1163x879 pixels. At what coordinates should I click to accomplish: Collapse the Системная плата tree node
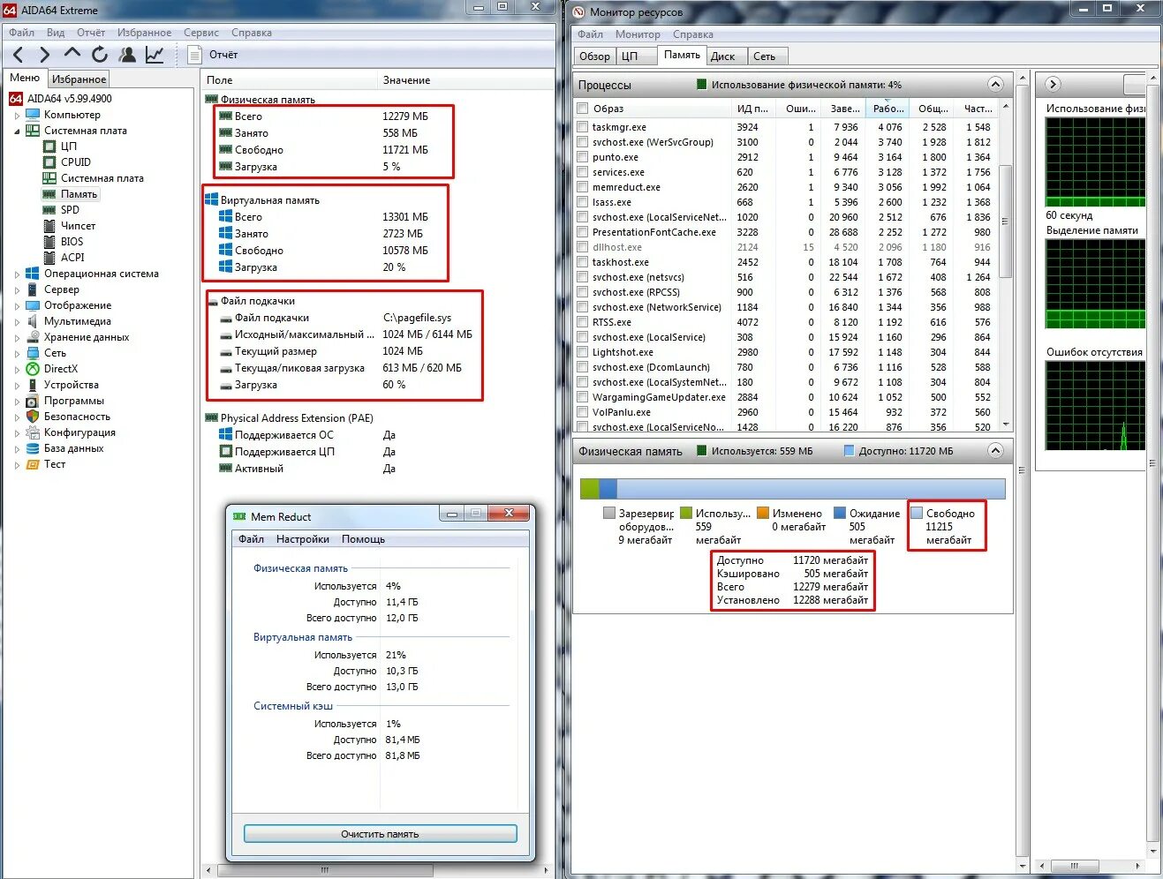17,131
